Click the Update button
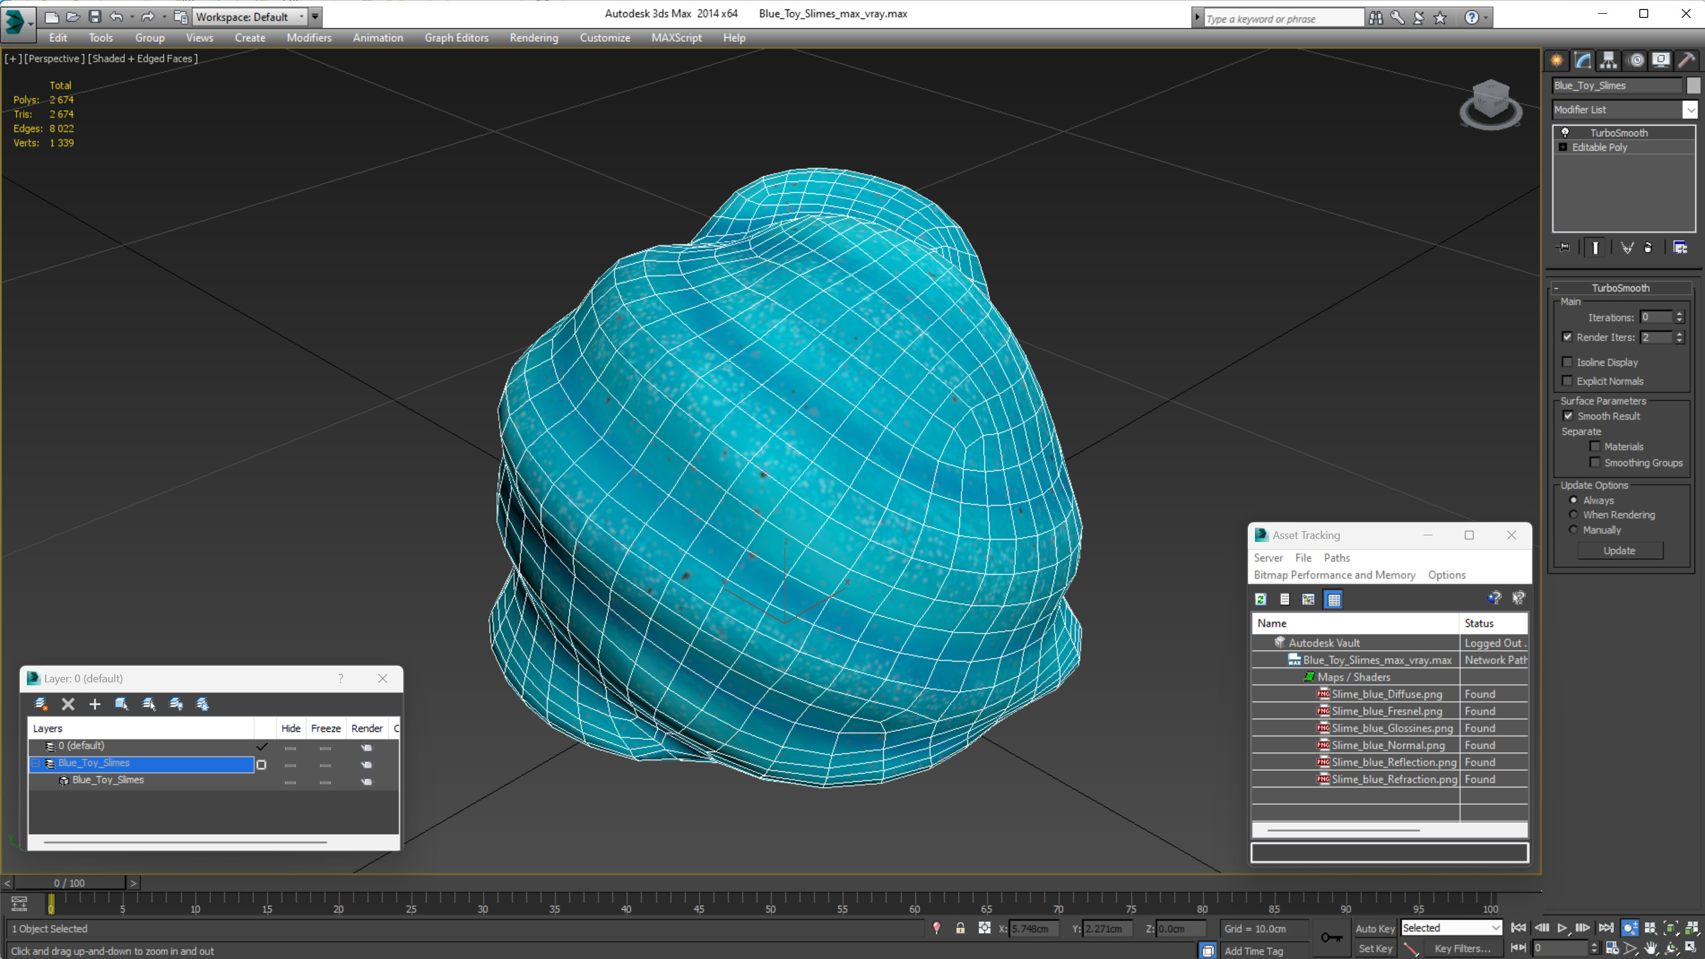Viewport: 1705px width, 959px height. click(1620, 551)
